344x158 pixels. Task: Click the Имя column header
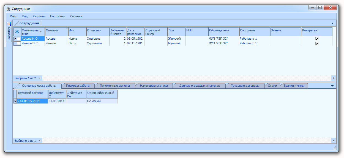pos(77,32)
